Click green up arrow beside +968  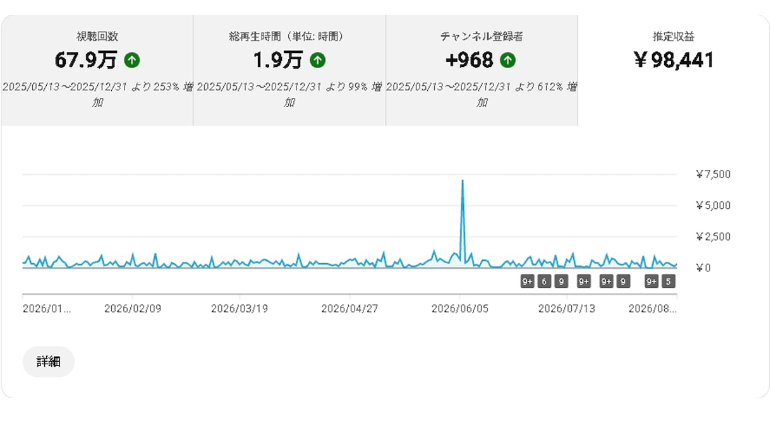507,61
